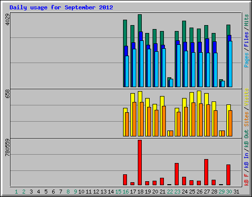
Task: Click the cyan Pages bar for day 30
Action: click(x=230, y=64)
